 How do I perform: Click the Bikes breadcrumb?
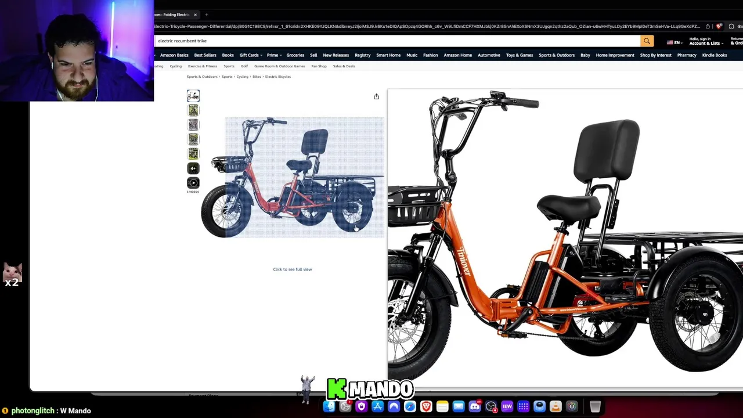point(257,77)
